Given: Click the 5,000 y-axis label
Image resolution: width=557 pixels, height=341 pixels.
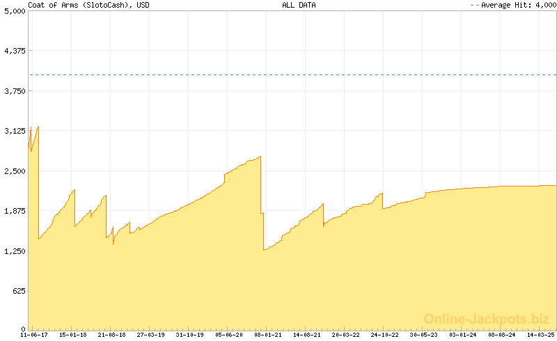Looking at the screenshot, I should [x=15, y=10].
